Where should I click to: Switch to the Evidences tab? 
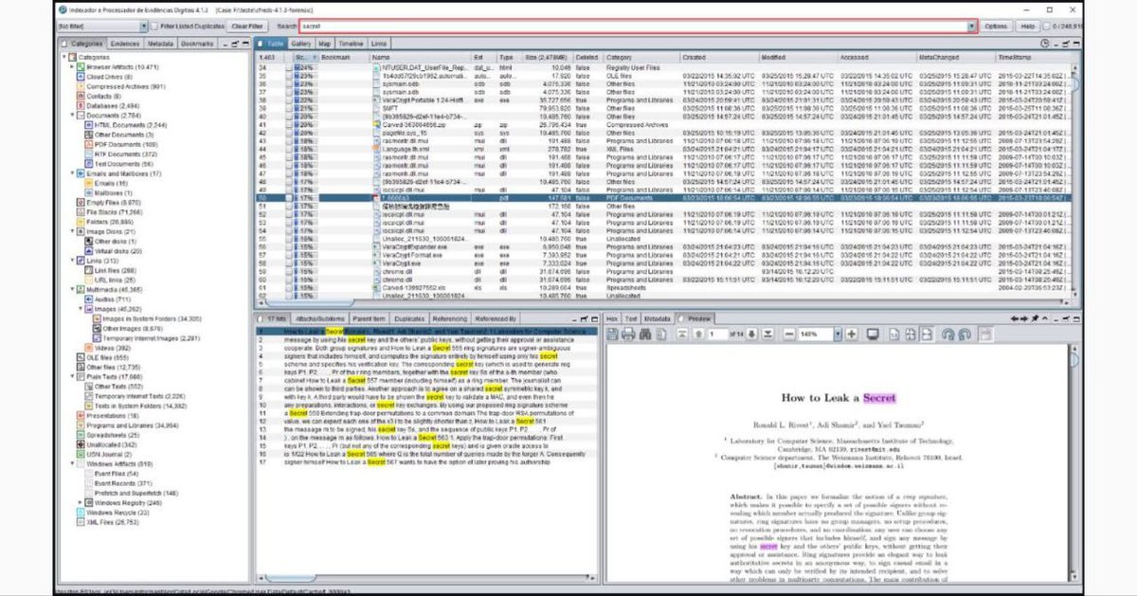click(123, 44)
